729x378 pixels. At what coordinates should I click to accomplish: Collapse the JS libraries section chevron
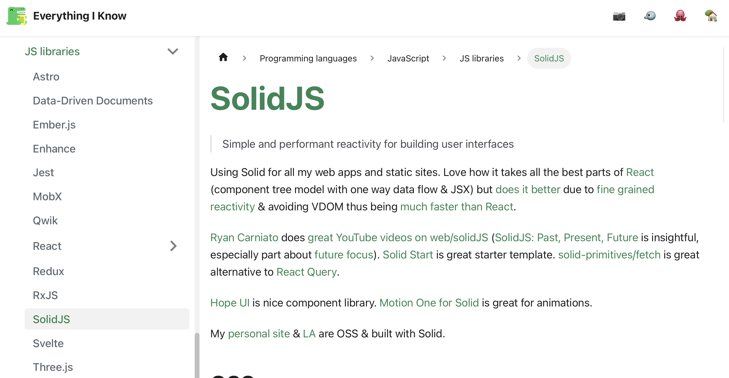pyautogui.click(x=172, y=52)
